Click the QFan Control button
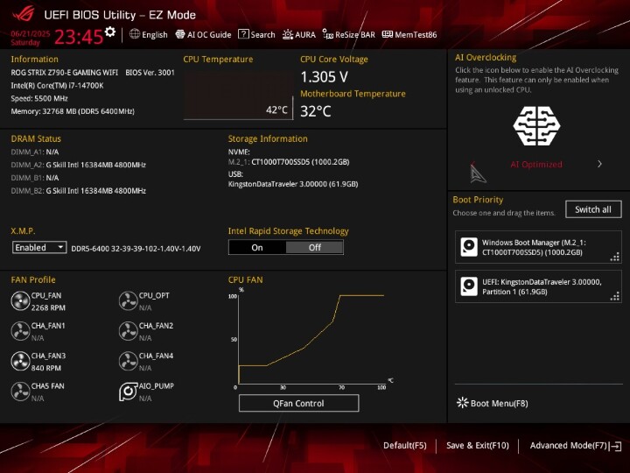630x473 pixels. click(x=298, y=404)
